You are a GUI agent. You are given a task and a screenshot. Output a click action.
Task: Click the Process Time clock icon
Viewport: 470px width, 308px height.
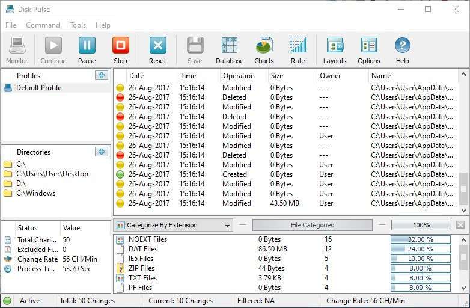(x=8, y=269)
